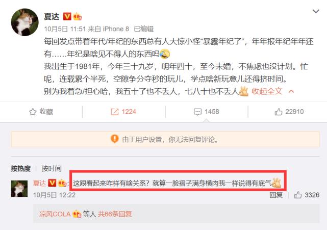Click the repost icon beside 1224
Image resolution: width=327 pixels, height=230 pixels.
(114, 112)
